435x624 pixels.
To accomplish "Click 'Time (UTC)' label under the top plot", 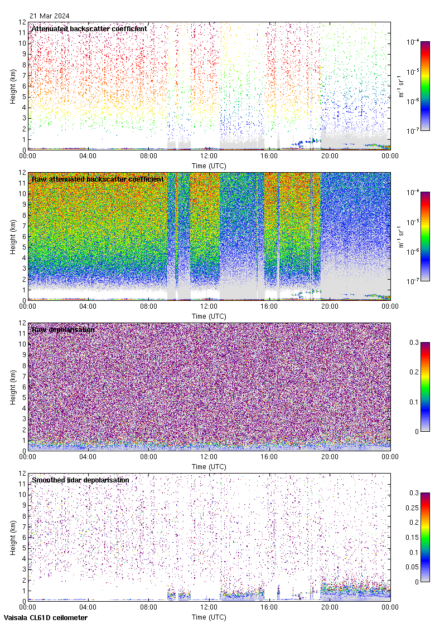I will 209,166.
